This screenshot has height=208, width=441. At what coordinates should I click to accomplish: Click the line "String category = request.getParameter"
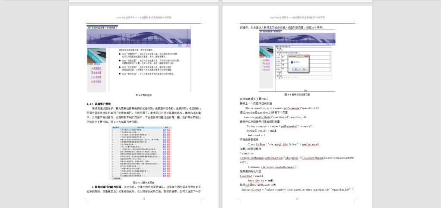point(280,126)
